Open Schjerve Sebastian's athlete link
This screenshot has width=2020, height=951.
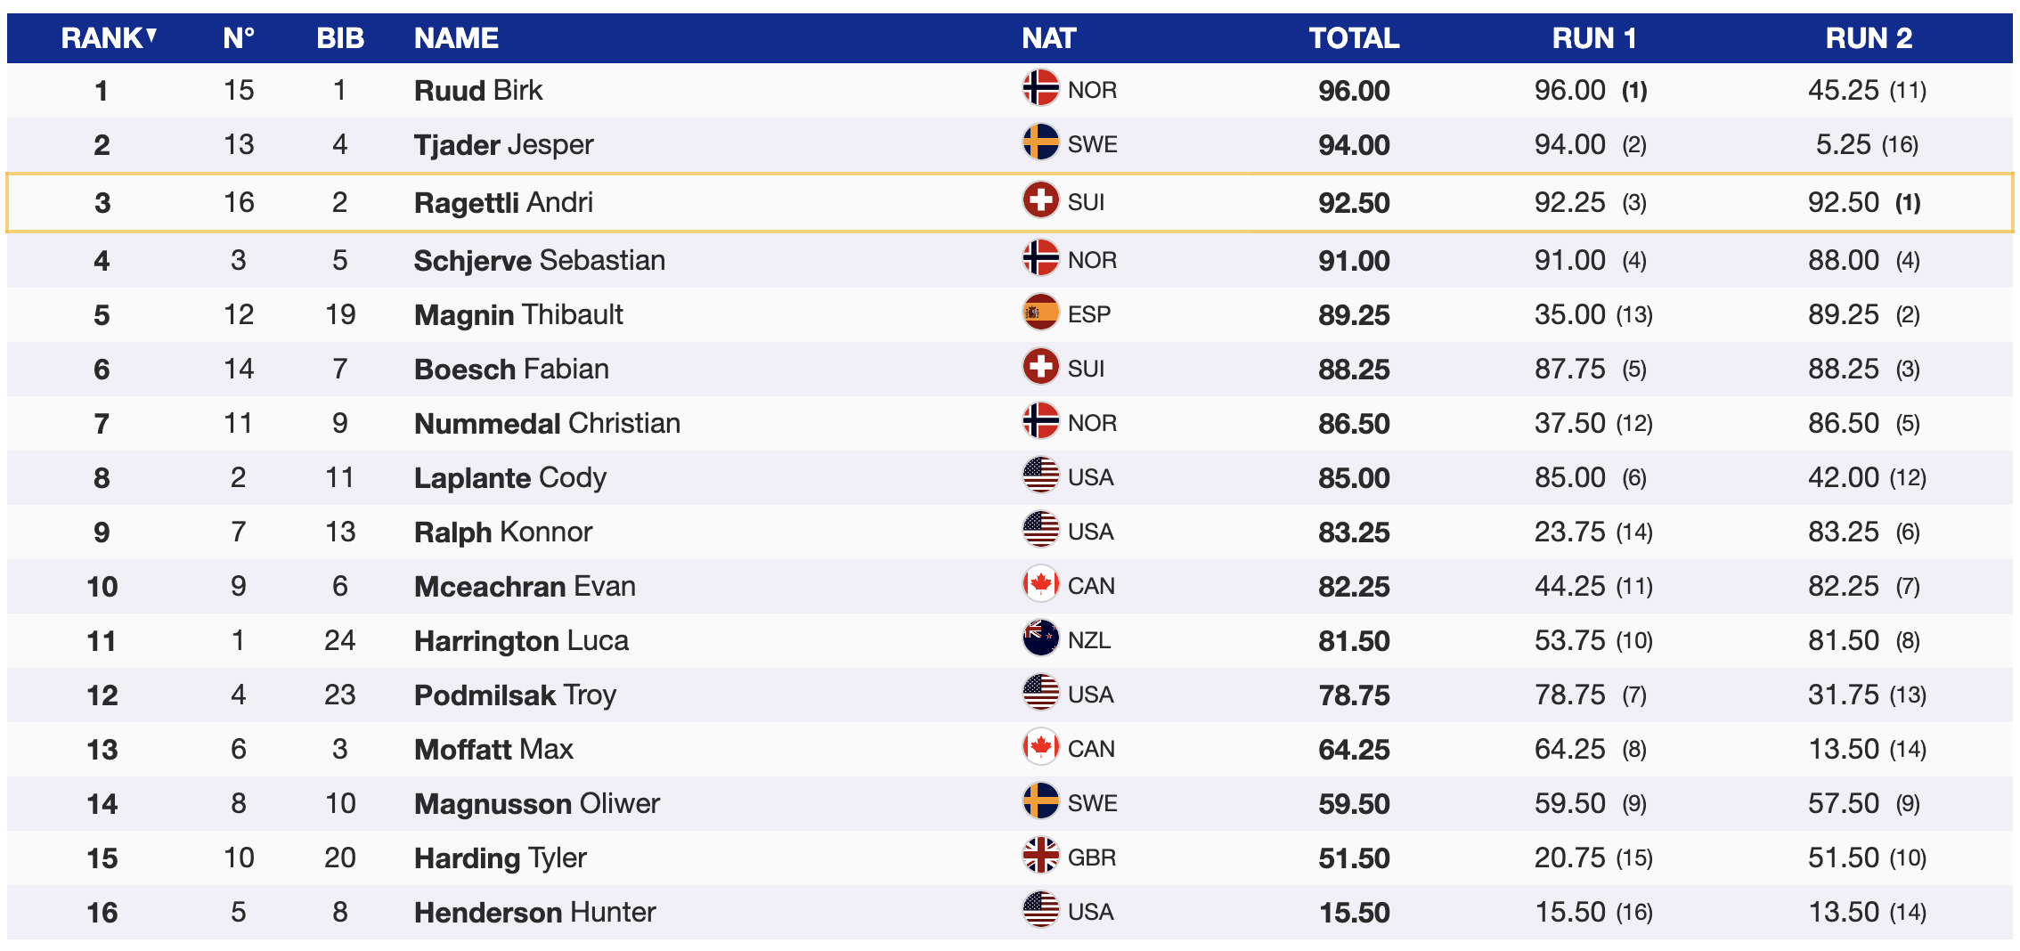point(539,260)
